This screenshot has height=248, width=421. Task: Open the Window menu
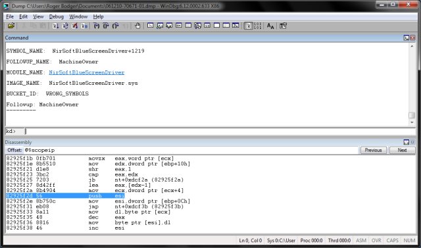click(78, 16)
